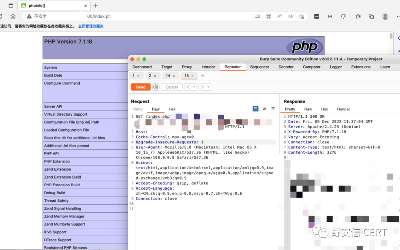Open the browser extensions puzzle icon
Screen dimensions: 400x250
343,16
